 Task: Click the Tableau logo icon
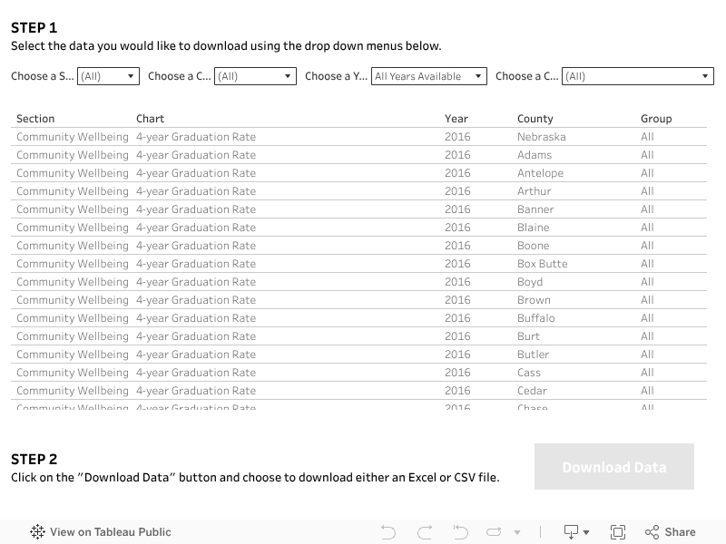coord(37,532)
